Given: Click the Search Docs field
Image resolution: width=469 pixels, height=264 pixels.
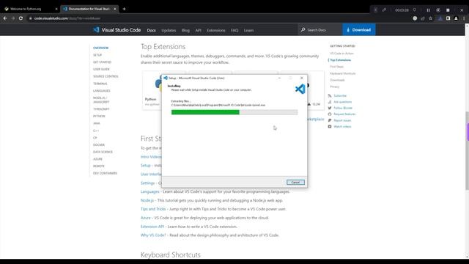Looking at the screenshot, I should pos(320,30).
